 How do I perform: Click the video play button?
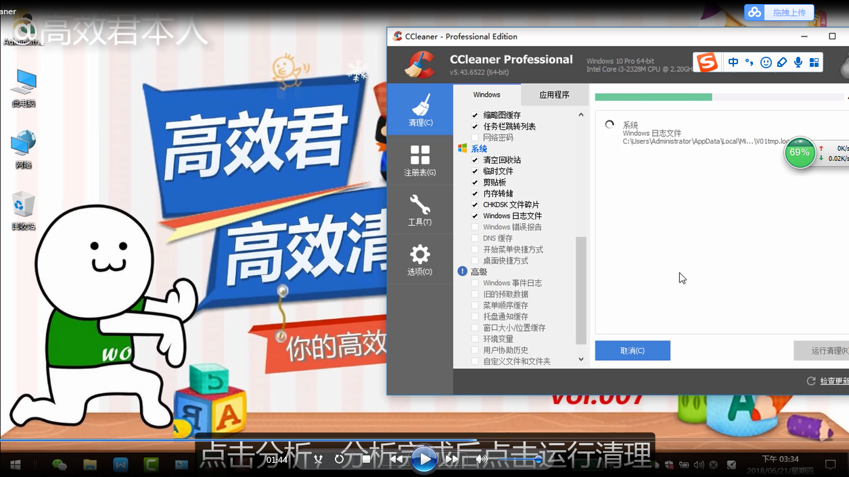tap(424, 459)
